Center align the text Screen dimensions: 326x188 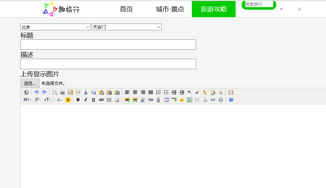pyautogui.click(x=135, y=92)
